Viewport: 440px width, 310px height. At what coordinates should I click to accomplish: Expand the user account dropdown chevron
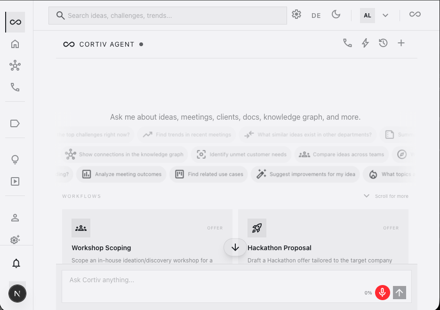click(x=385, y=16)
